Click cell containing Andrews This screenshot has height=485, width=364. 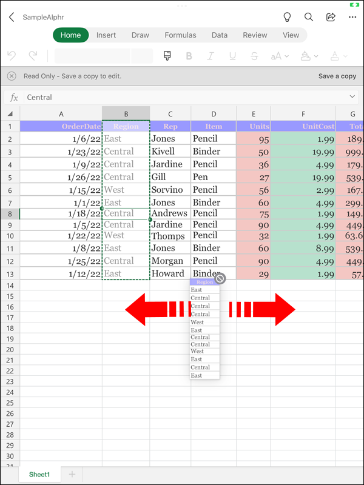tap(170, 213)
